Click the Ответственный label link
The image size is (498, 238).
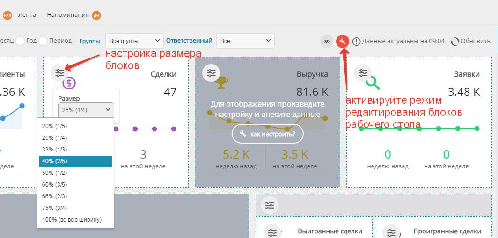pos(189,41)
